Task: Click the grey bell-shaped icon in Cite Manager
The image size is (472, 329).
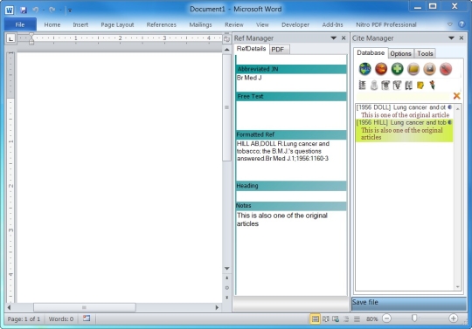Action: coord(374,86)
